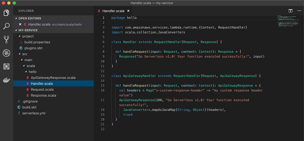Click the macOS green fullscreen window button
The height and width of the screenshot is (141, 304).
click(14, 3)
